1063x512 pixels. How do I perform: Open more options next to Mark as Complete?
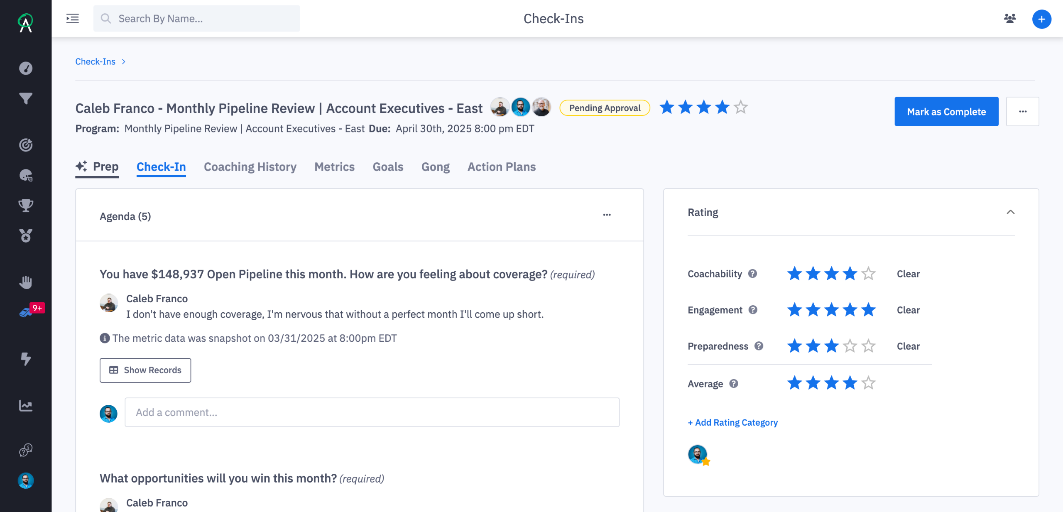coord(1022,111)
